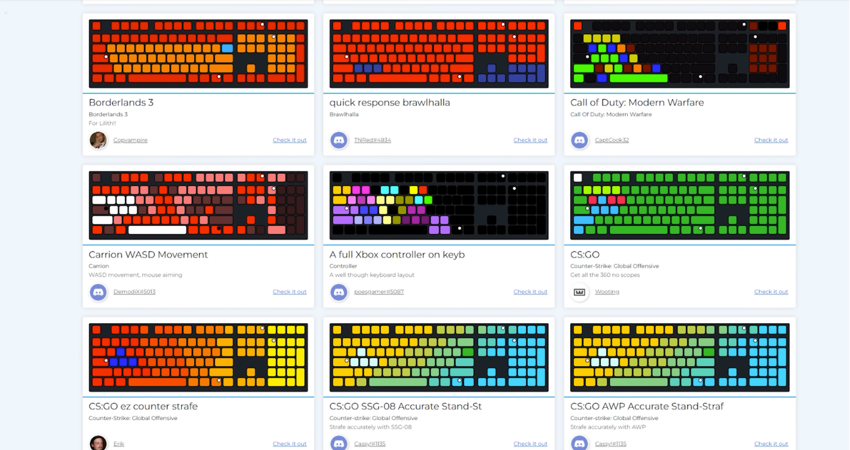Open the Wooting author name link
Viewport: 850px width, 450px height.
tap(607, 292)
